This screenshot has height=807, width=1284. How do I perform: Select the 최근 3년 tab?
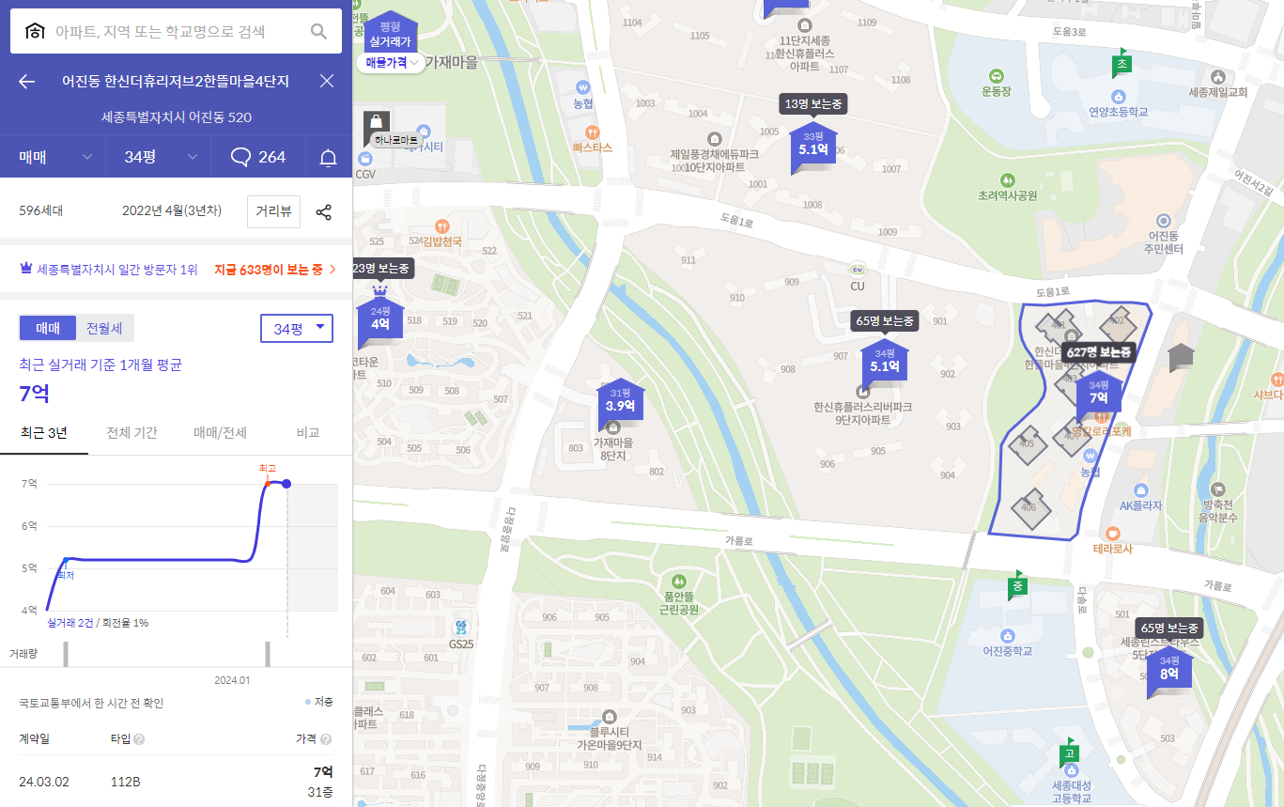[44, 433]
